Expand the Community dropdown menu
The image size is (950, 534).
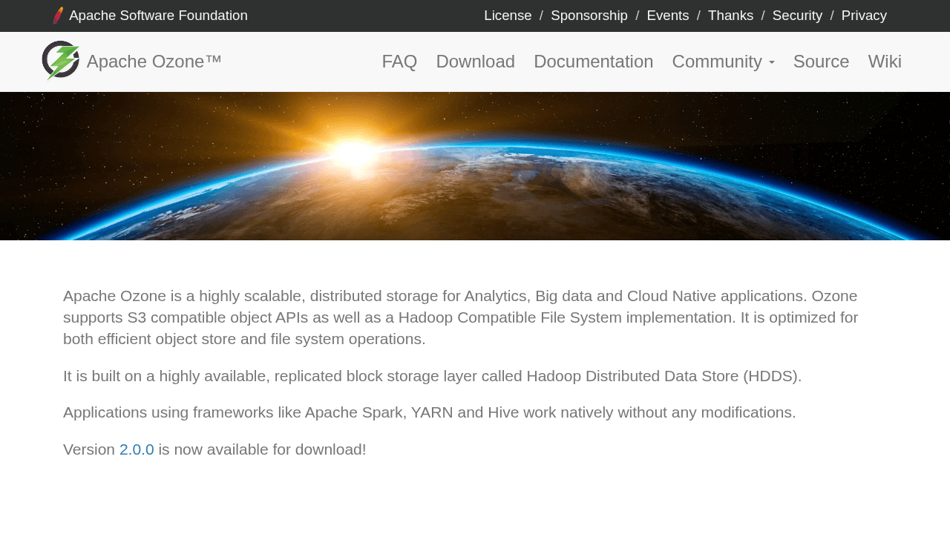point(717,62)
